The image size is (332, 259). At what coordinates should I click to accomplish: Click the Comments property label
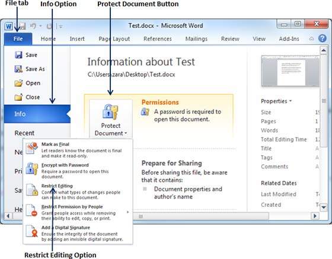pyautogui.click(x=274, y=167)
